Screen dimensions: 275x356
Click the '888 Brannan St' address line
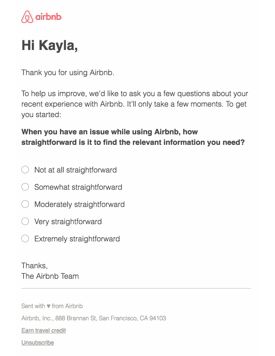pos(93,318)
